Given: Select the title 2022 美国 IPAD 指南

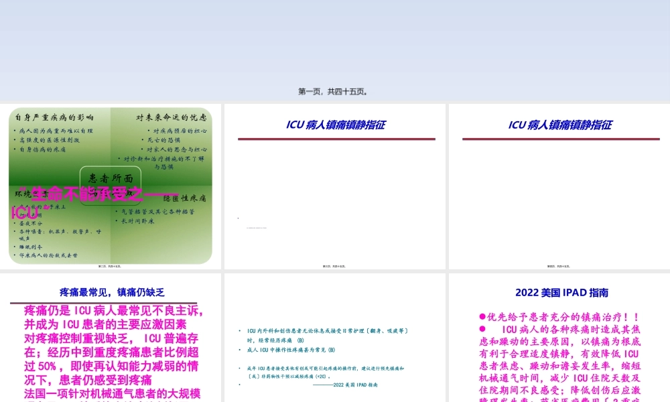Looking at the screenshot, I should pyautogui.click(x=561, y=293).
